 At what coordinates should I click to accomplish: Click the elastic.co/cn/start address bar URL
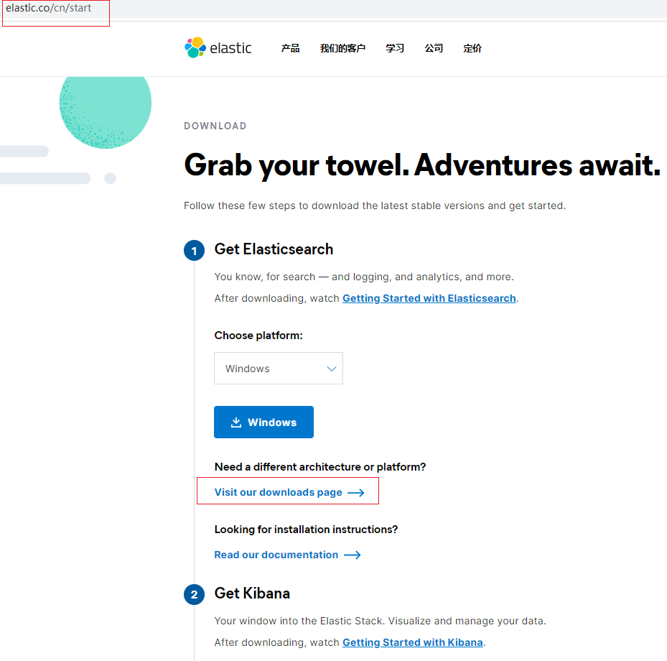(x=49, y=8)
